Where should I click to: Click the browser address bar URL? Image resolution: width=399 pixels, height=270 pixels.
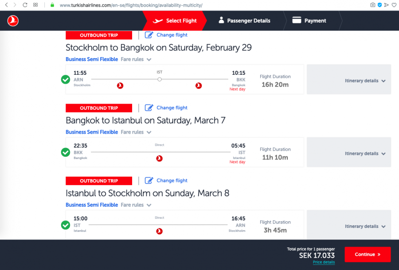131,5
